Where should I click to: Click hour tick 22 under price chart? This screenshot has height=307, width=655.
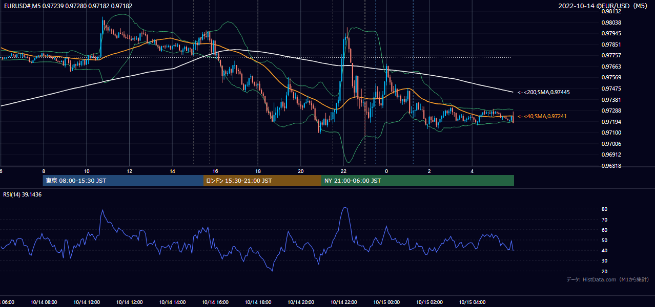[x=344, y=171]
